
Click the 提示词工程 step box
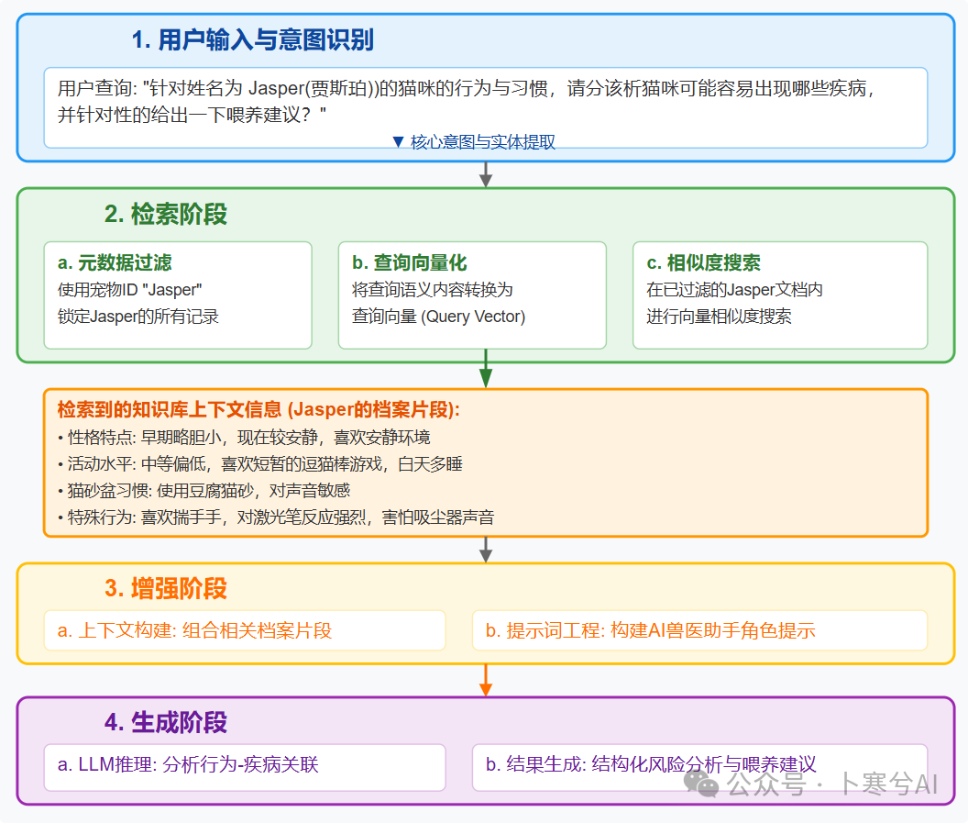coord(699,630)
